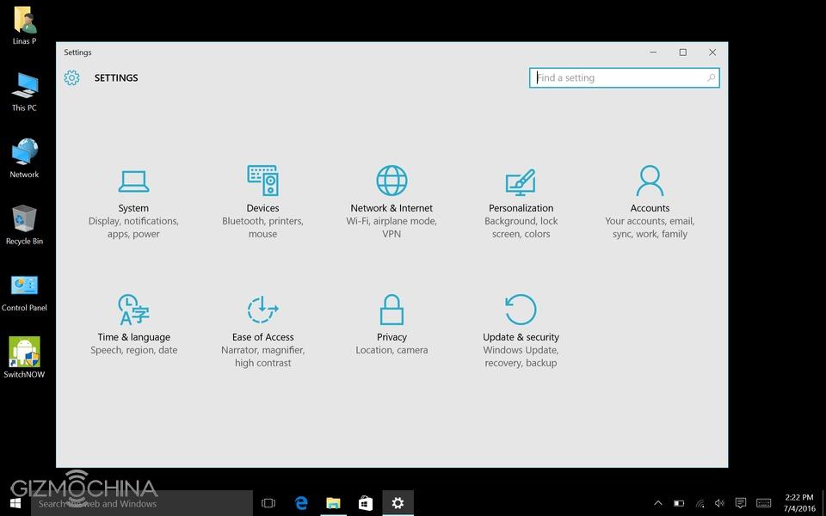Show hidden system tray icons
The image size is (826, 516).
[658, 503]
